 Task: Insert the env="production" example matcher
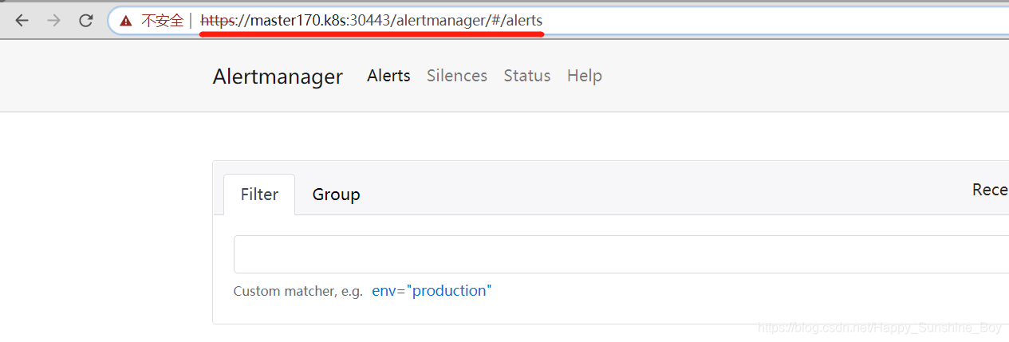432,291
